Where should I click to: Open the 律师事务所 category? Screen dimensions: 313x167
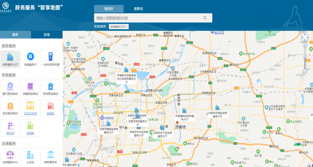pos(50,157)
